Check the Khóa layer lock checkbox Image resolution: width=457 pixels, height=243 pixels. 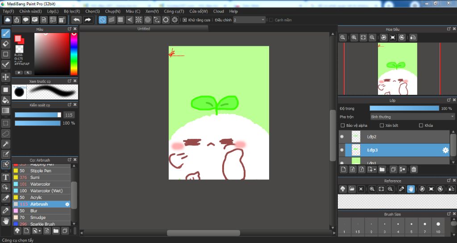tap(421, 126)
